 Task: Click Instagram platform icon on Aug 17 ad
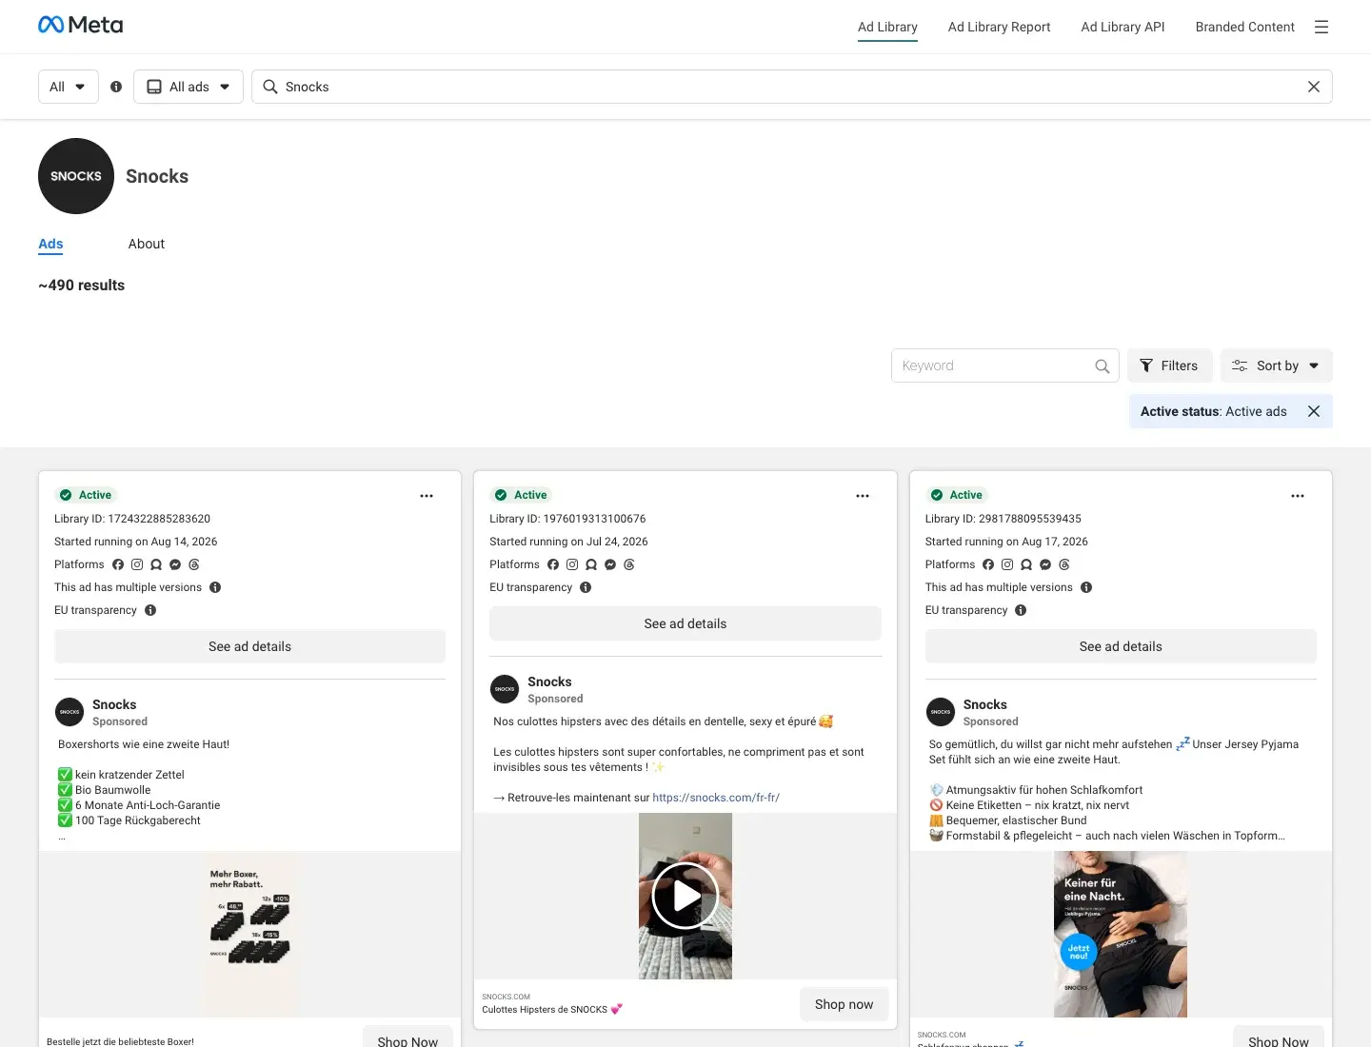tap(1007, 564)
